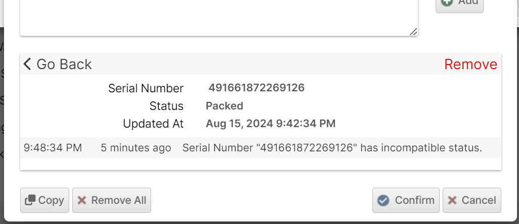
Task: Click the Updated At date value
Action: pos(270,124)
